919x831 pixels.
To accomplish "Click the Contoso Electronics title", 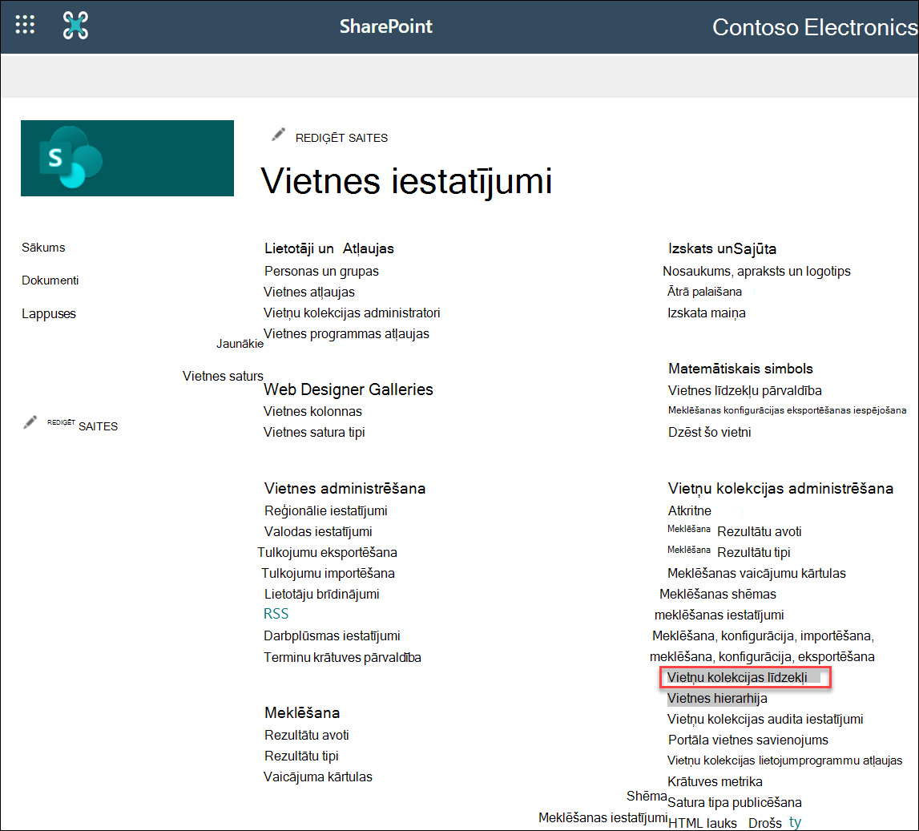I will [815, 27].
